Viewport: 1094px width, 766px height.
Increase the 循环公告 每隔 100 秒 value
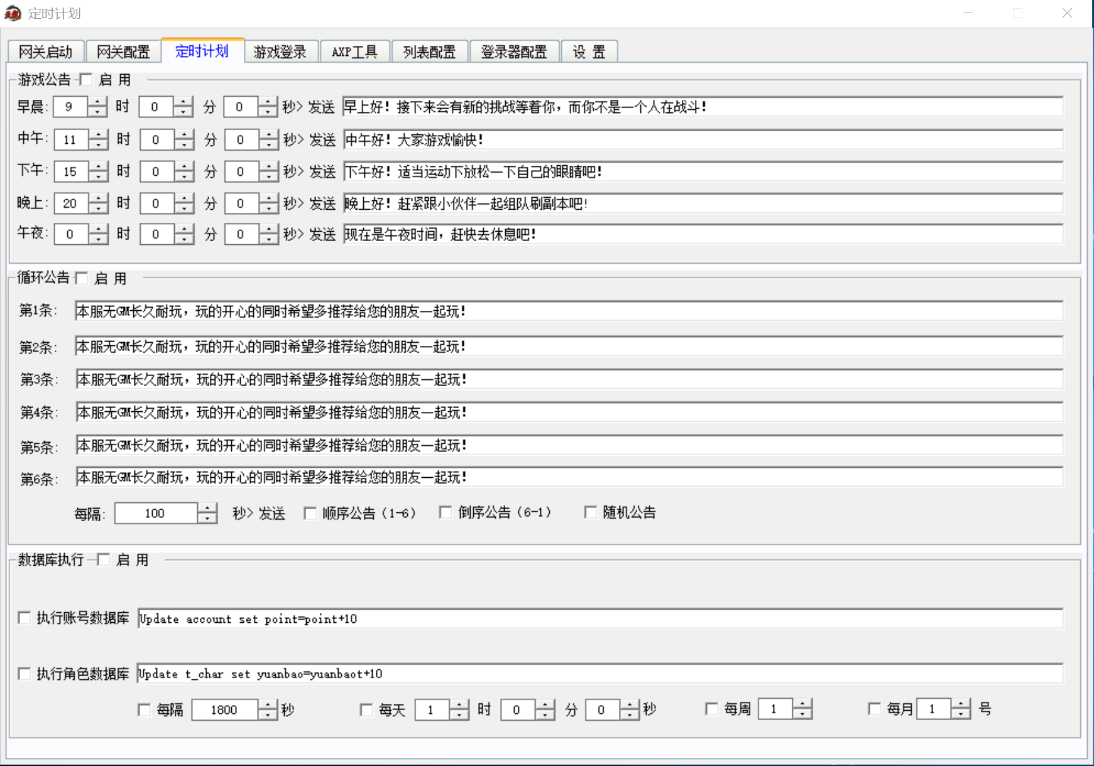(207, 508)
